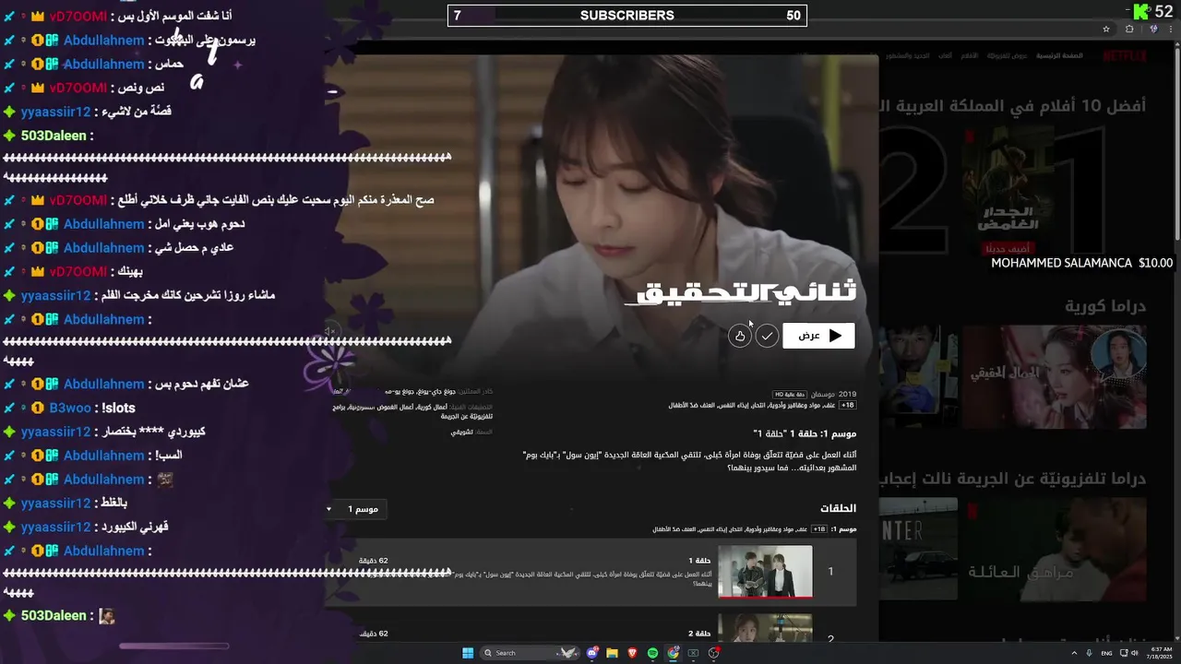This screenshot has height=664, width=1181.
Task: Open Discord from the taskbar
Action: pyautogui.click(x=592, y=653)
